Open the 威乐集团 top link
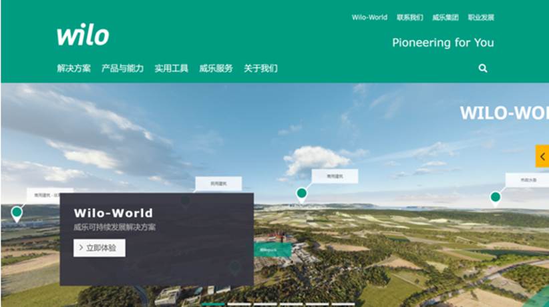This screenshot has height=307, width=549. (x=445, y=17)
